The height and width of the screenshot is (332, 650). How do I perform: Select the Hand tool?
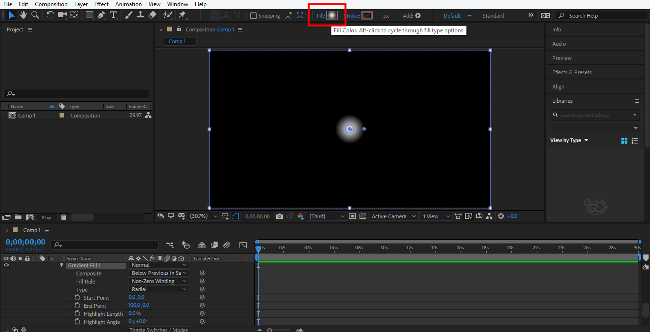pos(23,15)
